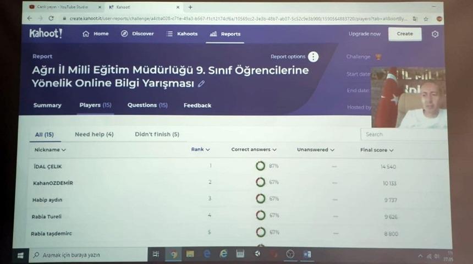Click the Kahoot! logo
473x264 pixels.
pos(46,33)
